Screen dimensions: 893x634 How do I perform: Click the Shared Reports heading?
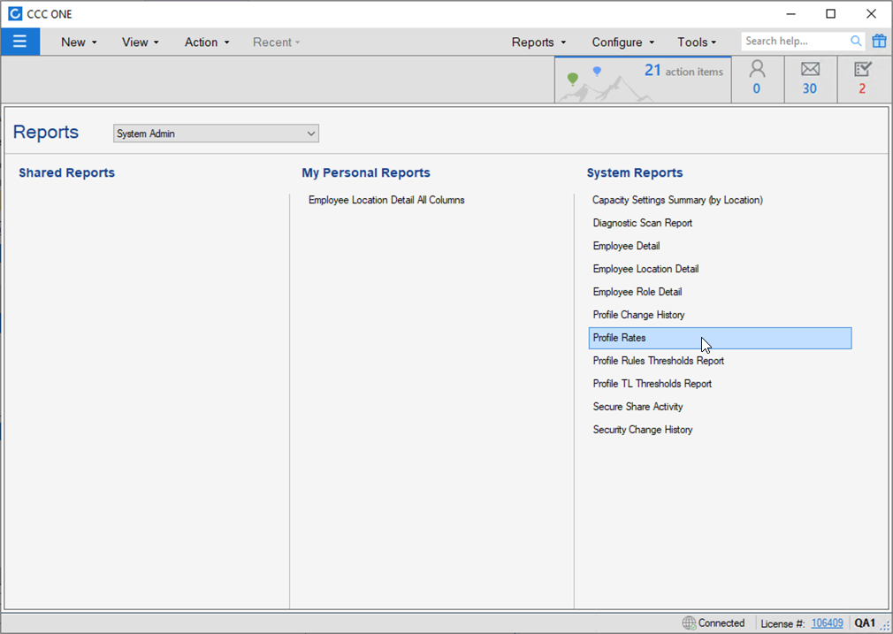66,172
